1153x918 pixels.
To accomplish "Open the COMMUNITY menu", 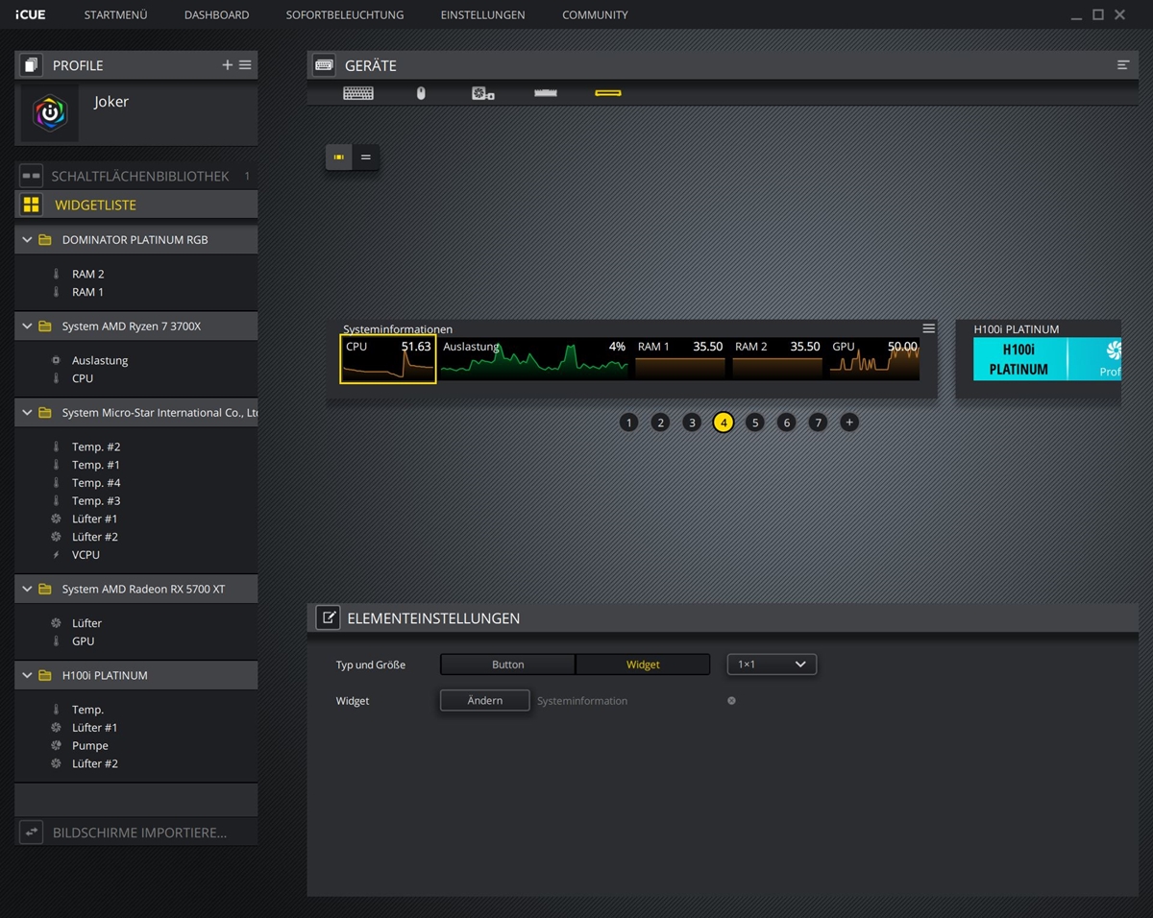I will 596,15.
